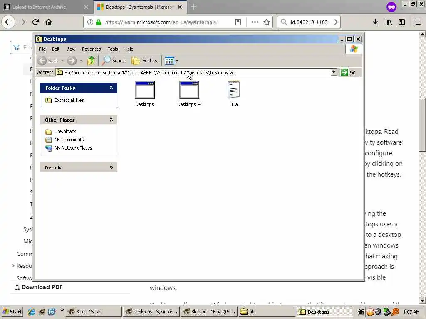
Task: Open the Eula text file
Action: click(x=233, y=94)
